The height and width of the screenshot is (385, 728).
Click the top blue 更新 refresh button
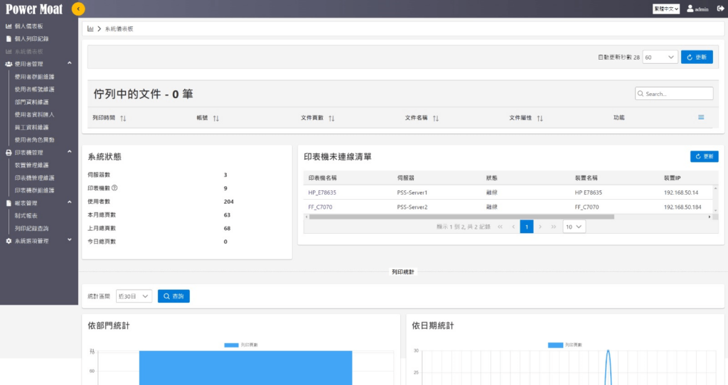point(697,57)
